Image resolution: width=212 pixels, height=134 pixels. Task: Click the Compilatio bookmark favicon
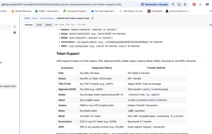pyautogui.click(x=149, y=11)
